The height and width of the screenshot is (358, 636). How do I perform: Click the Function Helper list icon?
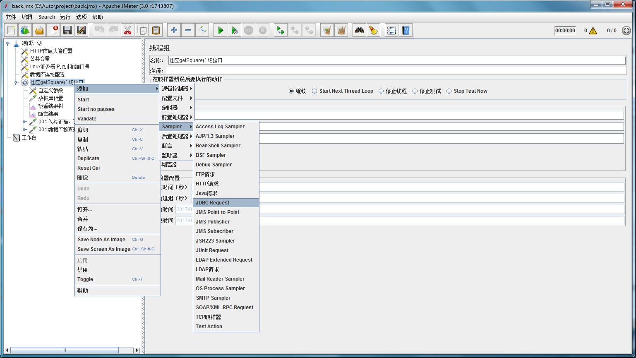coord(391,30)
